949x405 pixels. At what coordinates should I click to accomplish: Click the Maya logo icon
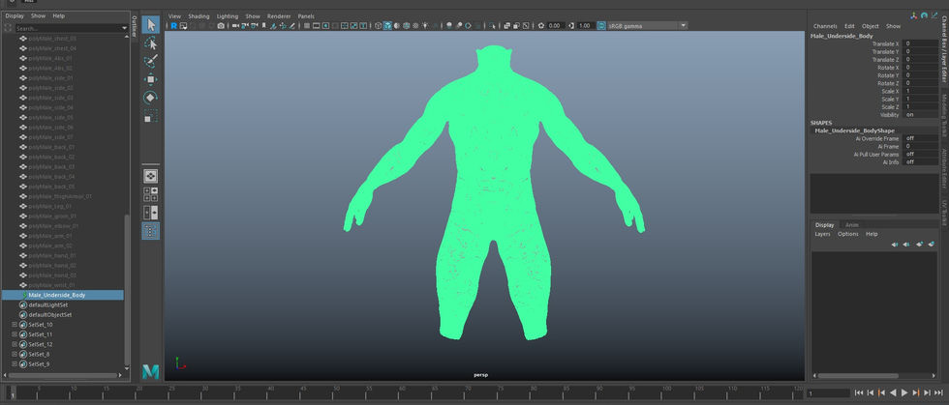(x=151, y=372)
